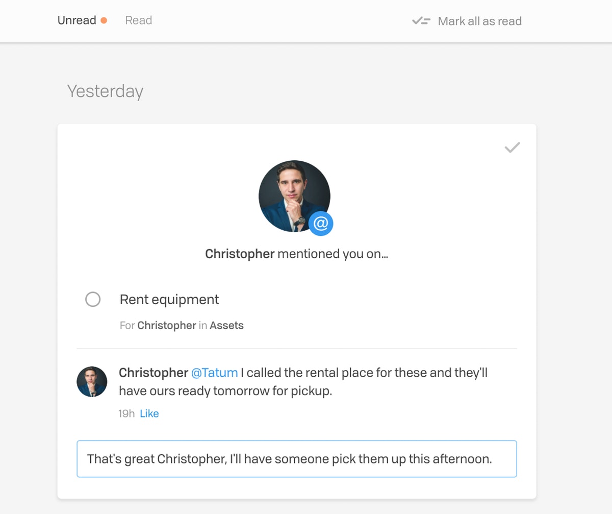Image resolution: width=612 pixels, height=514 pixels.
Task: Go to the Assets project link
Action: [226, 325]
